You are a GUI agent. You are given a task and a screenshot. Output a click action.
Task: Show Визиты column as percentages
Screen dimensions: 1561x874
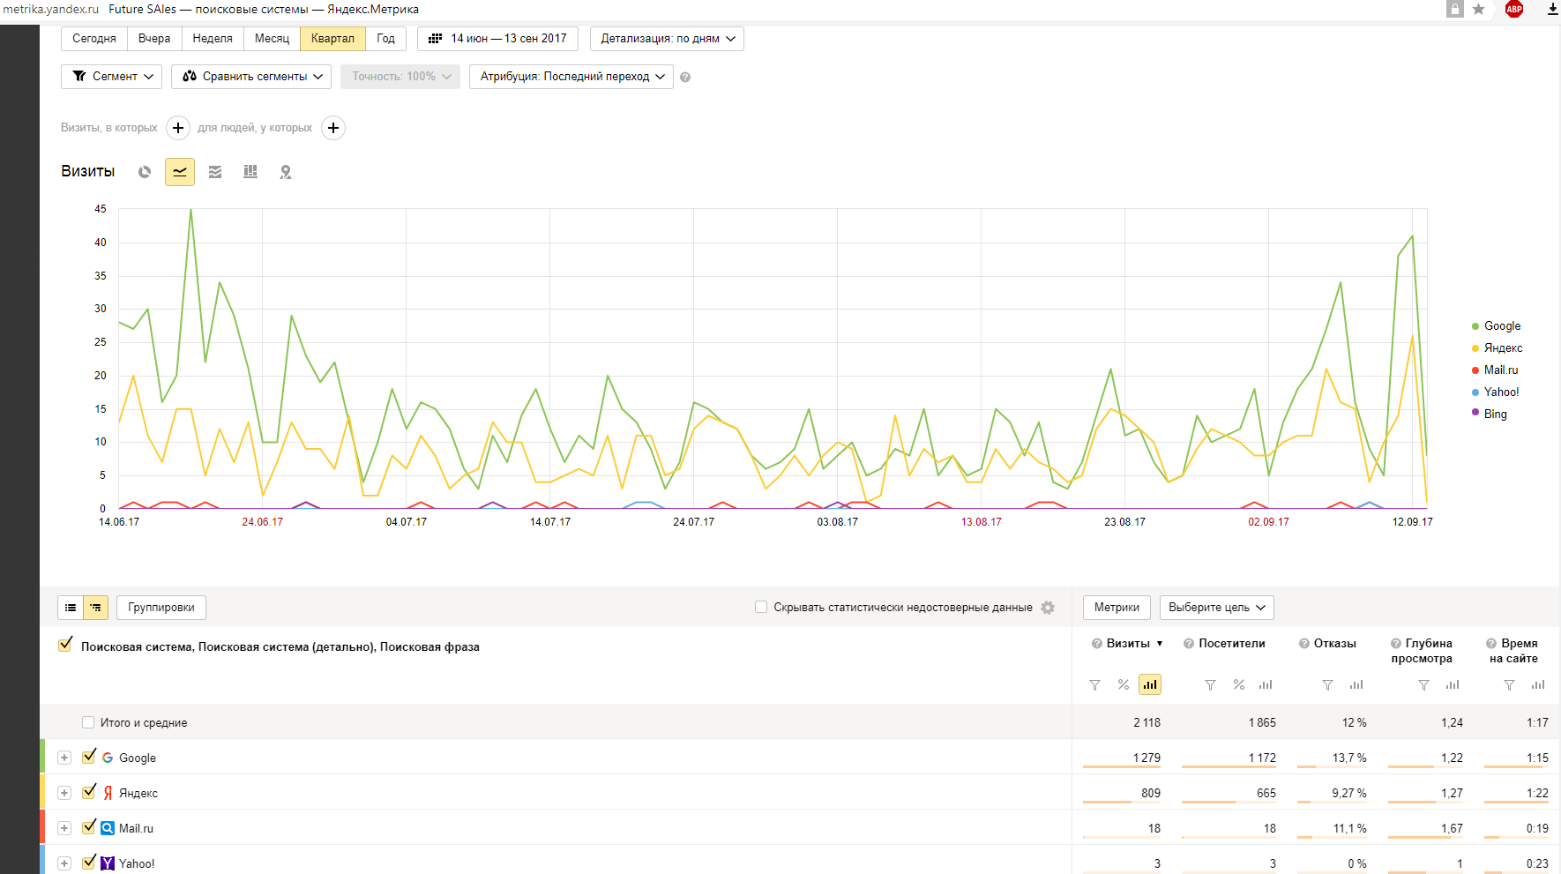pyautogui.click(x=1123, y=685)
